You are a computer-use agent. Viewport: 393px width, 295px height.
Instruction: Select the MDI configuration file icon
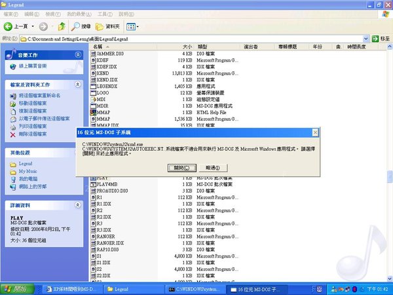pyautogui.click(x=93, y=100)
